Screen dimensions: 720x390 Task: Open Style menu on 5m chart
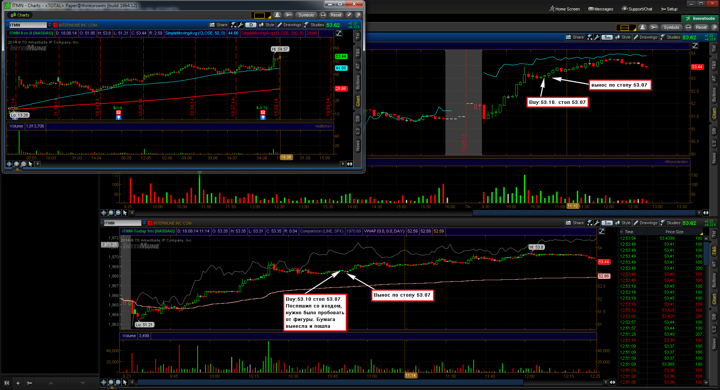(623, 37)
